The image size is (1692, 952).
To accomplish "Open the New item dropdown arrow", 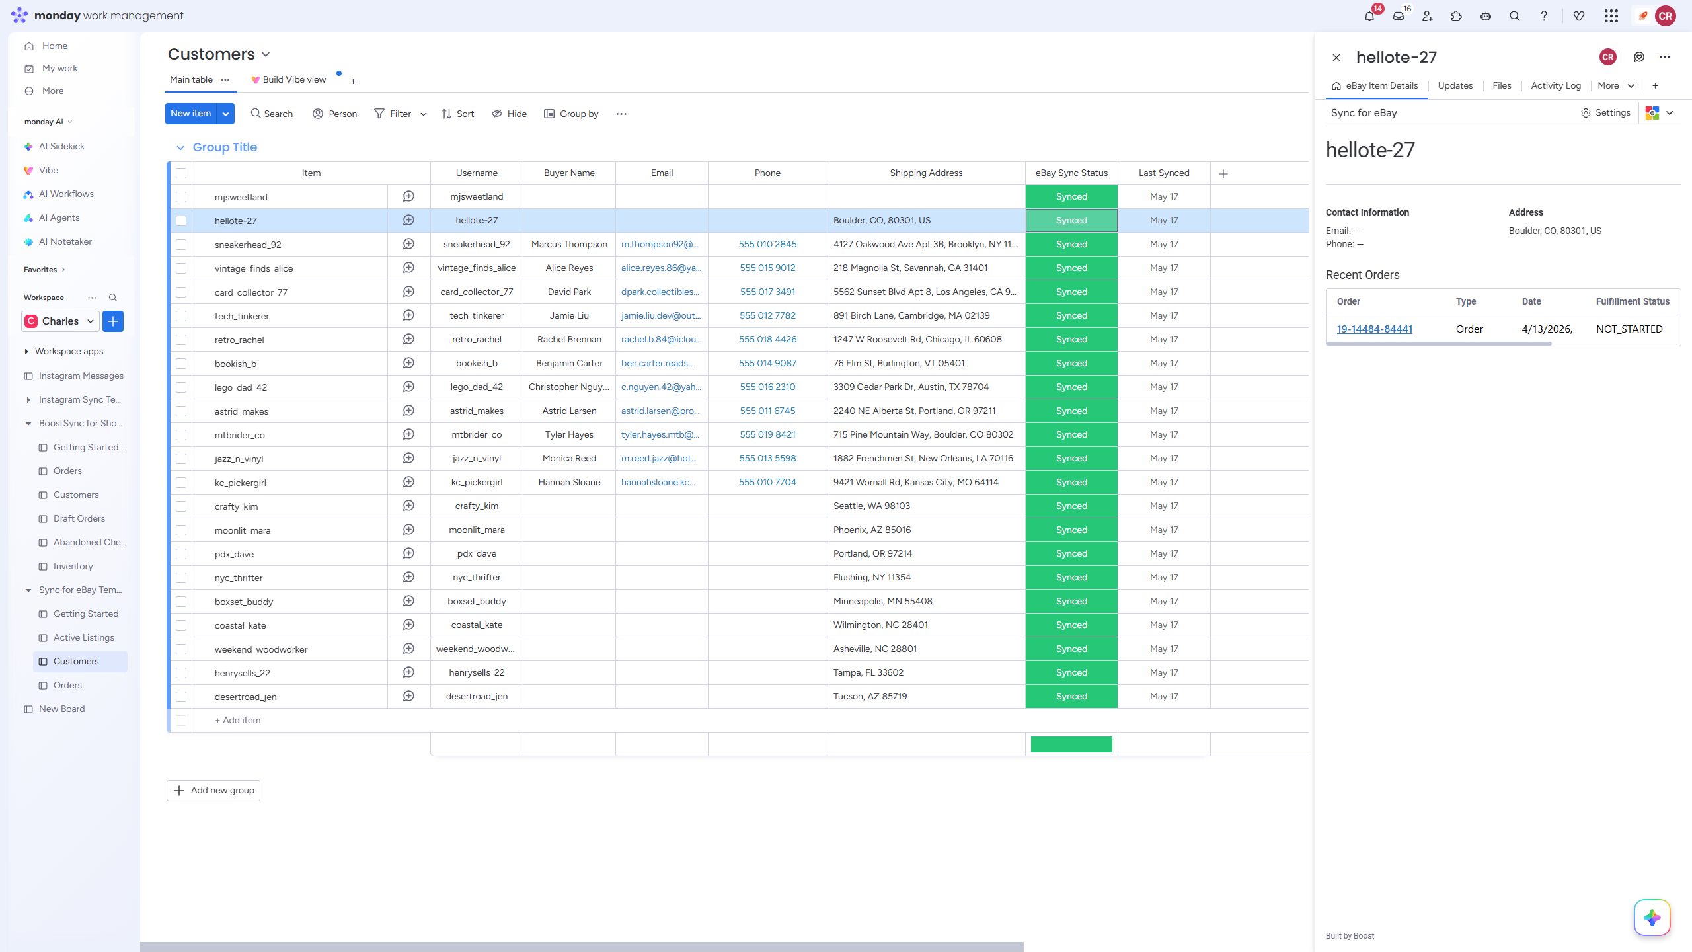I will coord(225,114).
